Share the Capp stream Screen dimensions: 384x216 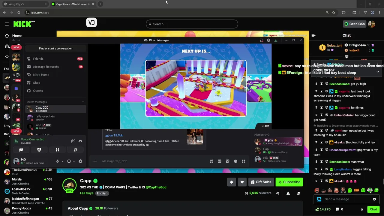277,193
